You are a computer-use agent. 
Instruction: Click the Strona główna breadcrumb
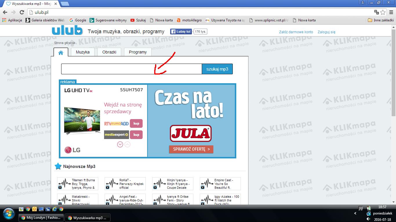[64, 43]
